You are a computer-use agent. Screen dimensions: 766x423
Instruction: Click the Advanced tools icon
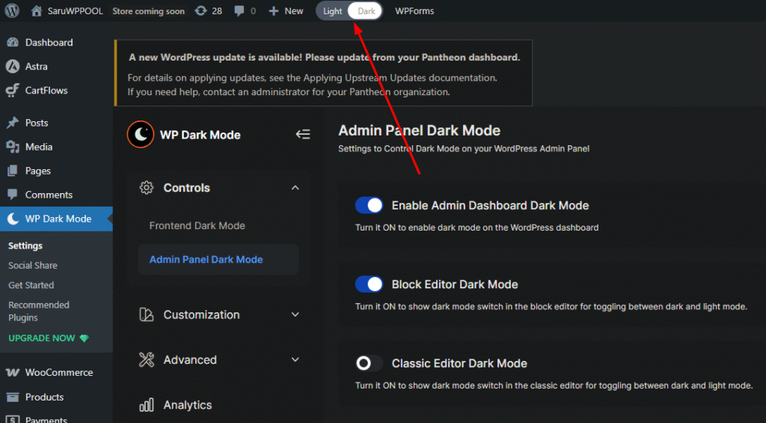(147, 360)
